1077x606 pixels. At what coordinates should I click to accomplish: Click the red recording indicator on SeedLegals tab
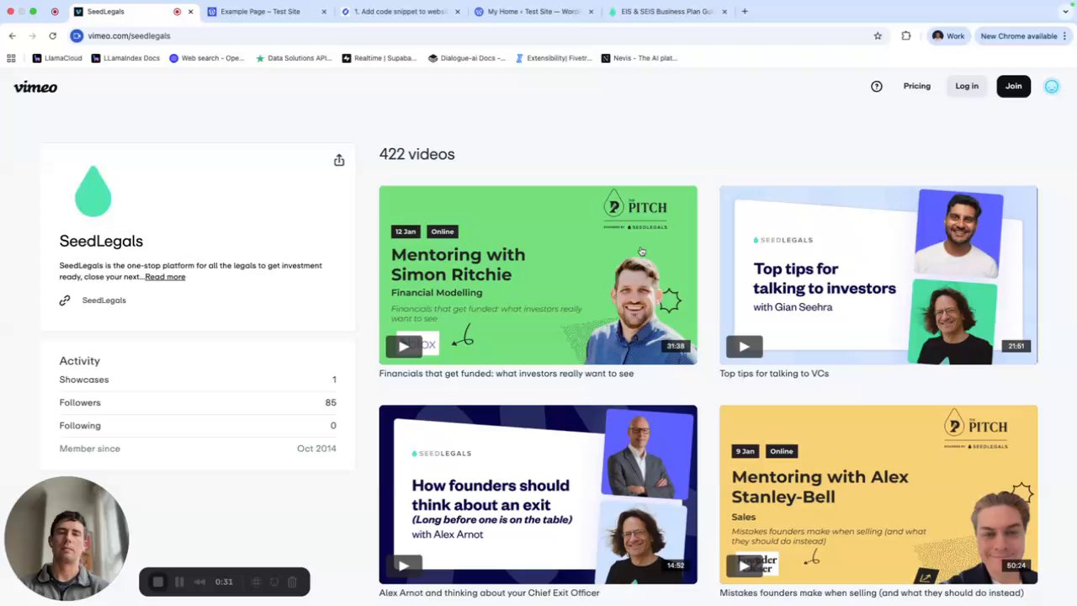coord(178,12)
